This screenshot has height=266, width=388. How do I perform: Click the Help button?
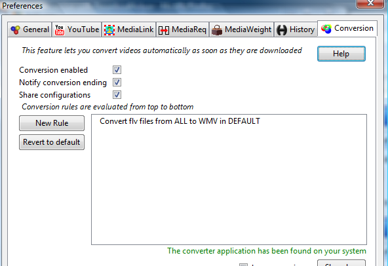click(341, 54)
